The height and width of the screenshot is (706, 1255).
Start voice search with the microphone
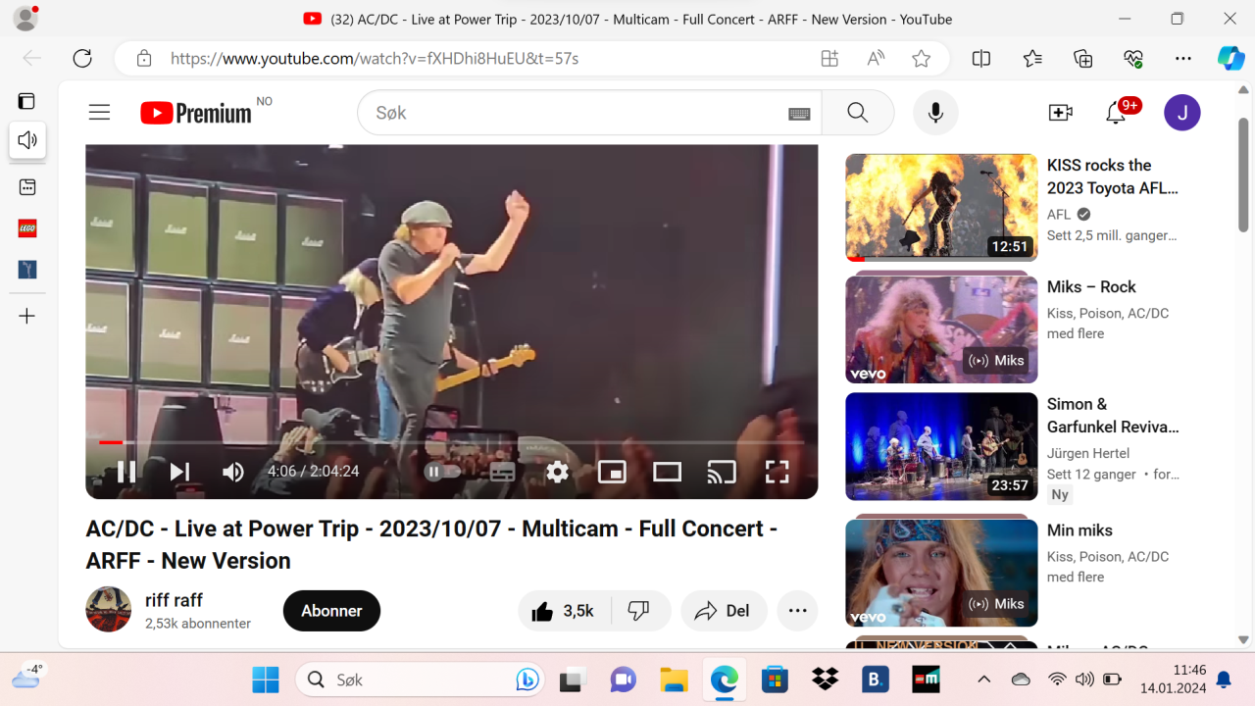coord(935,113)
